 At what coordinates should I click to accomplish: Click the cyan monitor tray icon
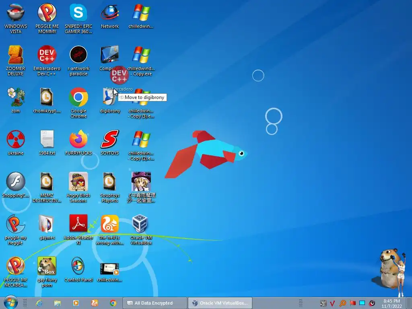click(362, 303)
